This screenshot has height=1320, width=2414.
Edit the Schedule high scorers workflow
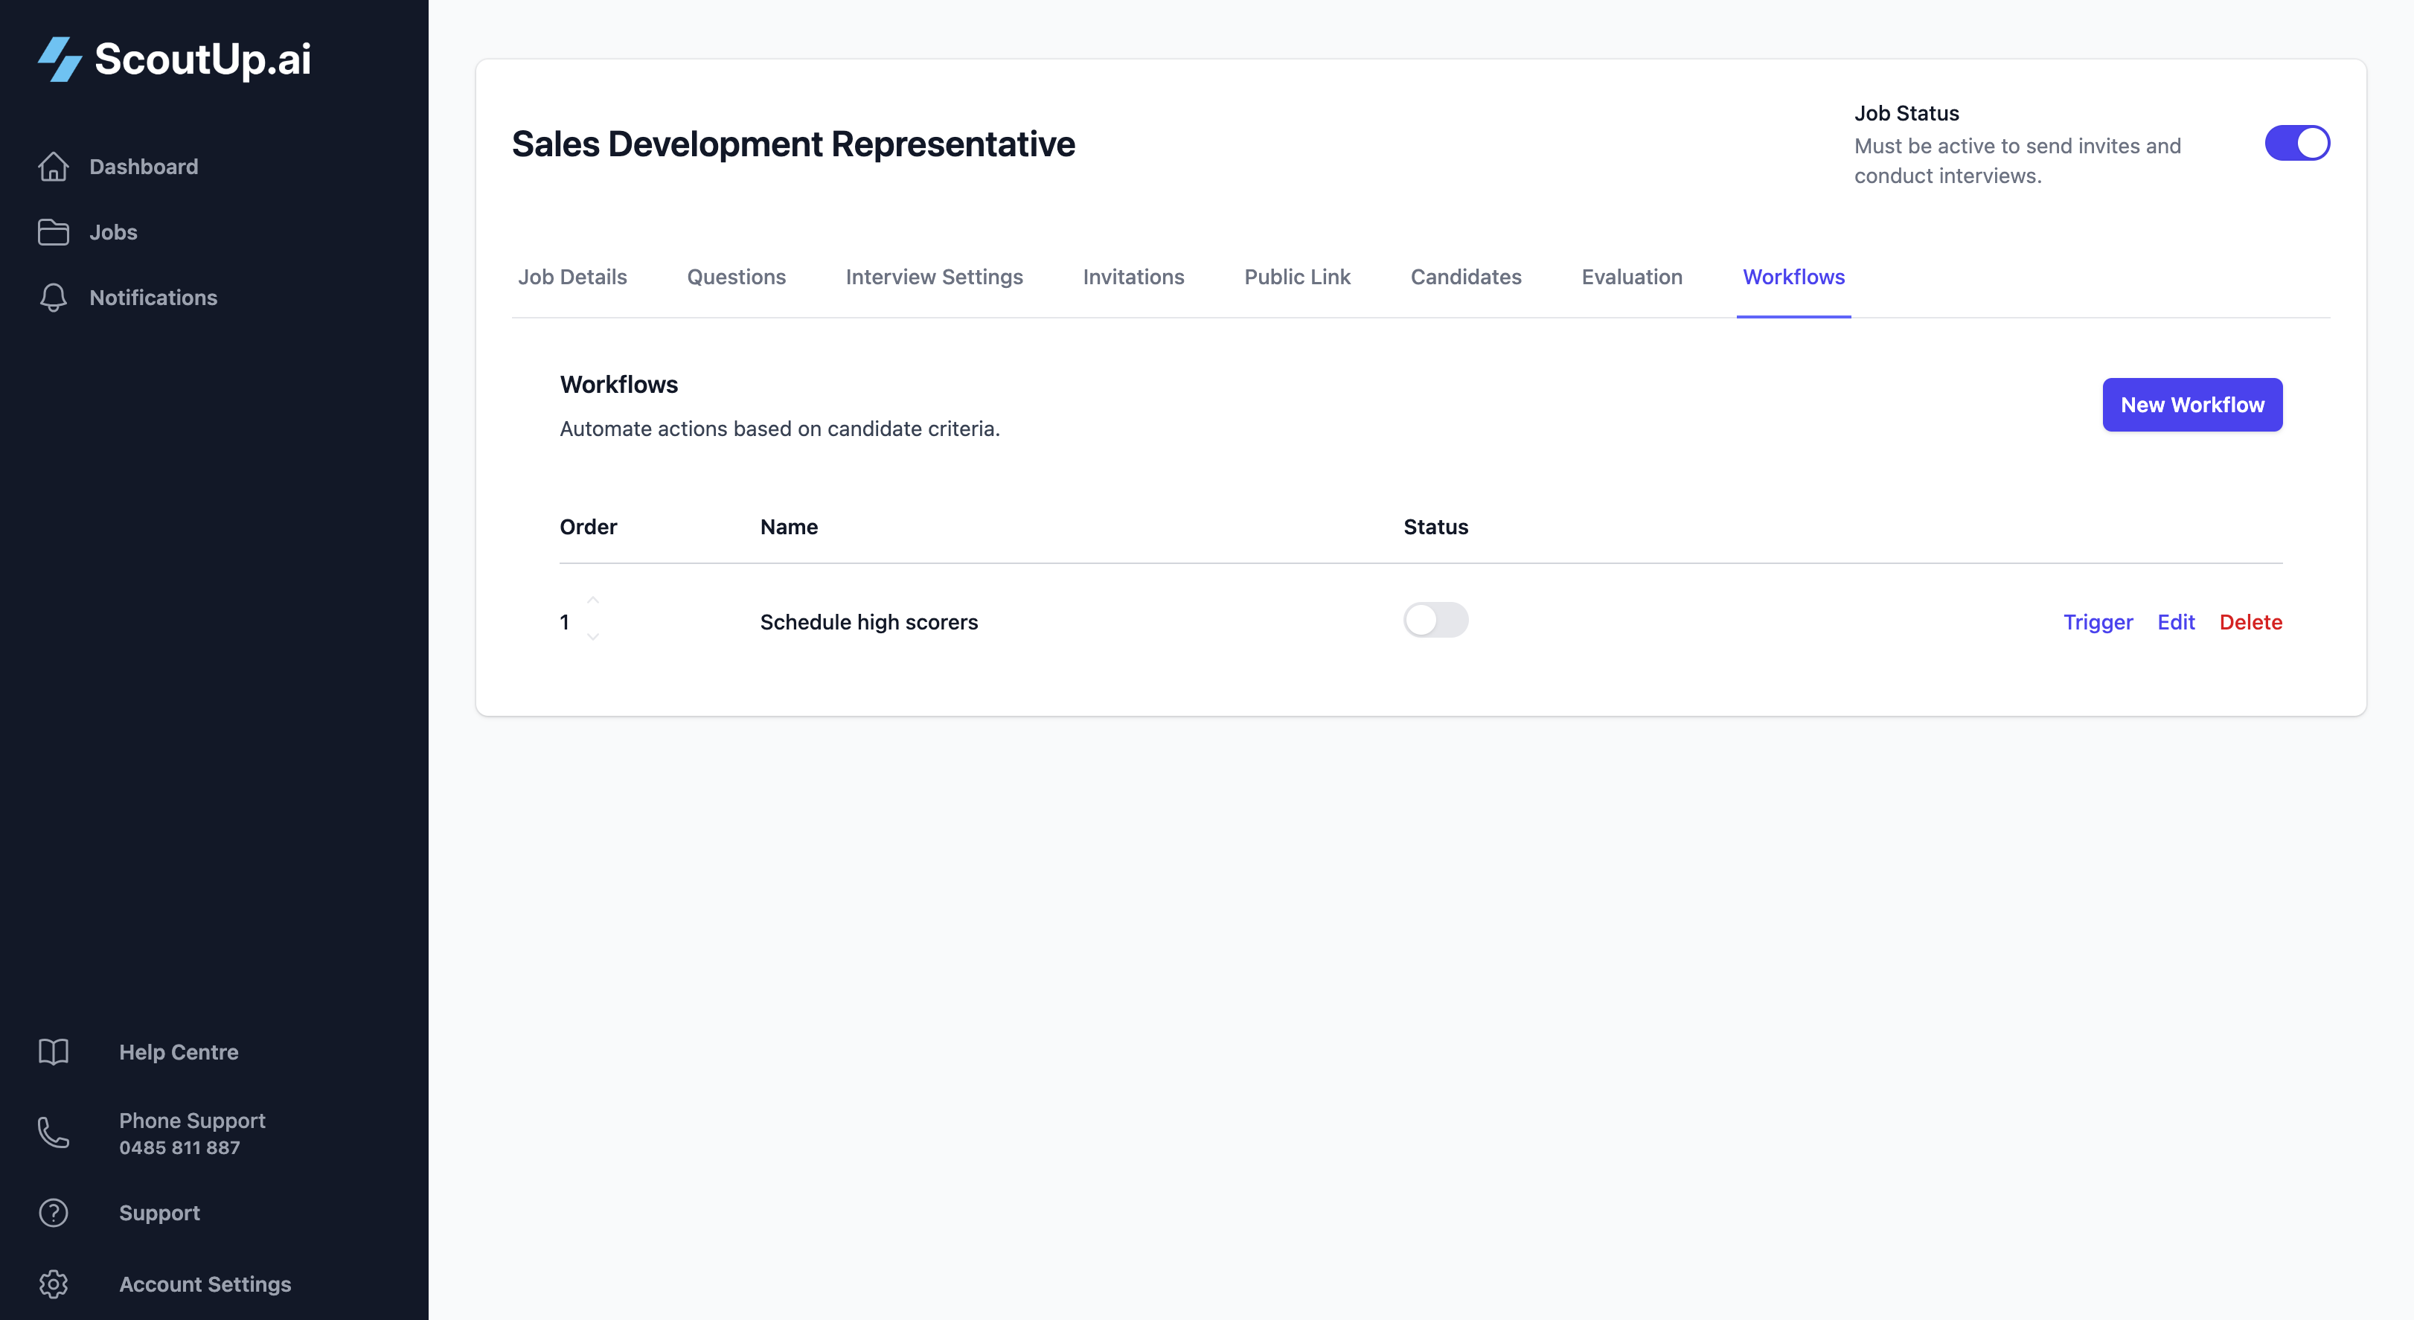tap(2176, 622)
